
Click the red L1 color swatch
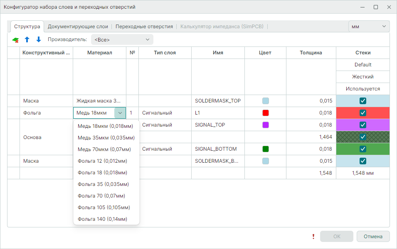pos(266,113)
